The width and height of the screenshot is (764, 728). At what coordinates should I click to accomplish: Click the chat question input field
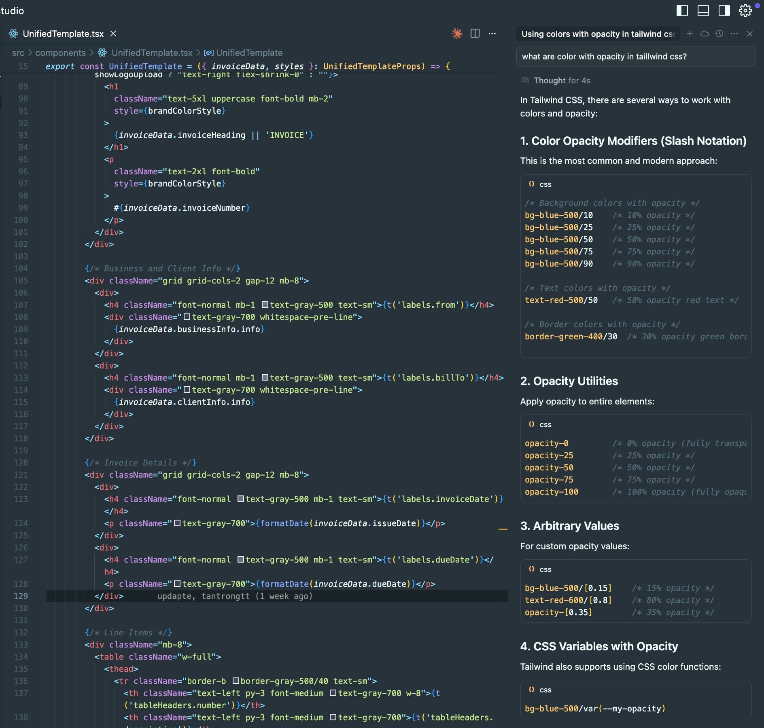click(x=635, y=57)
